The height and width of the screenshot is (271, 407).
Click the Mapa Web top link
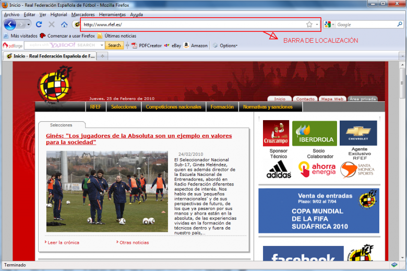pos(332,99)
